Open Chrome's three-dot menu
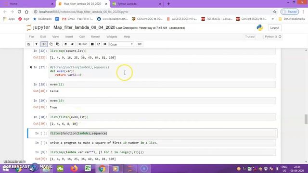 [x=303, y=12]
